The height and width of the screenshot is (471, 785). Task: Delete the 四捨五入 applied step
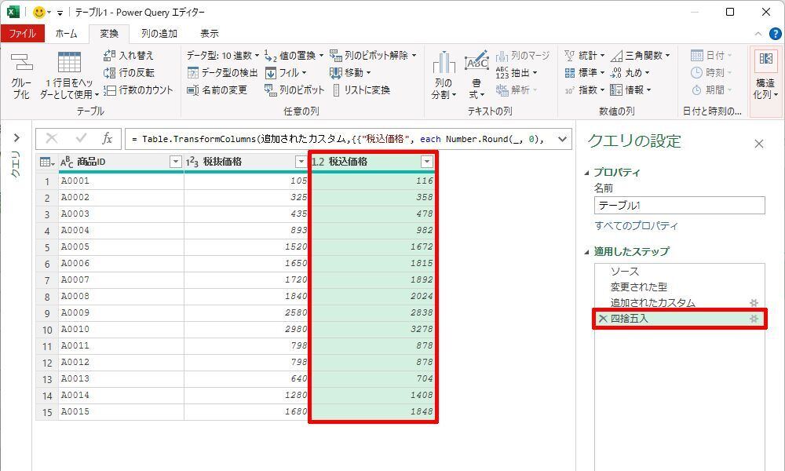(602, 319)
